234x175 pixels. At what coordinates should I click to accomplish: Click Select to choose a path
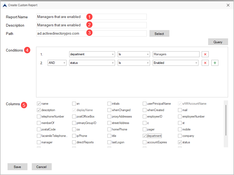click(x=159, y=33)
